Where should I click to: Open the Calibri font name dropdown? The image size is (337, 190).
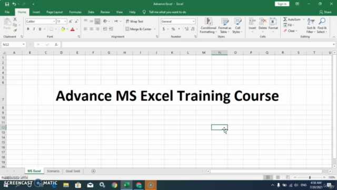click(x=54, y=21)
